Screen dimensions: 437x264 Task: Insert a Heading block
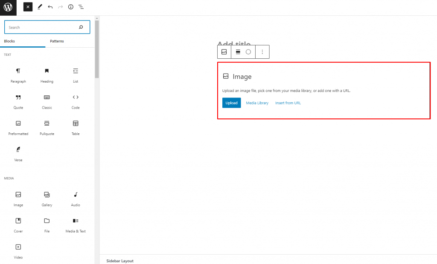pos(47,75)
